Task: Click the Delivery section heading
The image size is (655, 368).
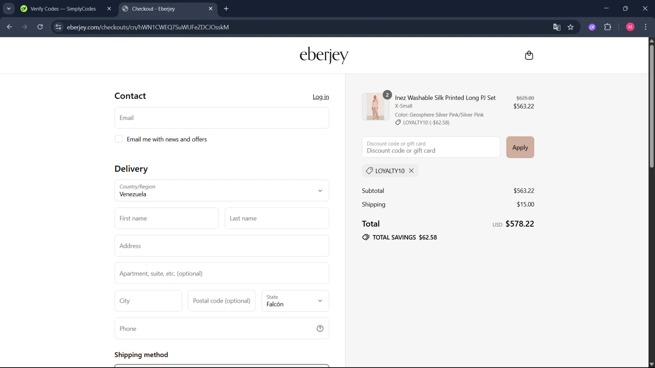Action: [131, 169]
